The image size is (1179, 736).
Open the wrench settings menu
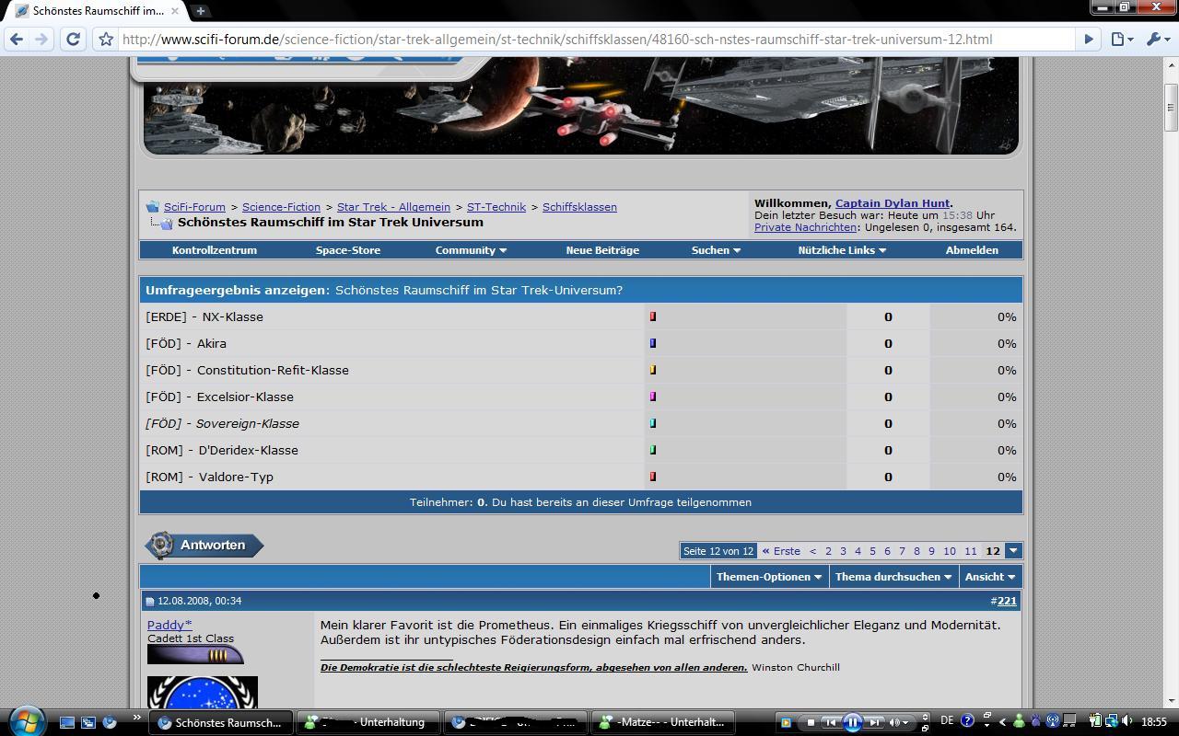click(x=1155, y=40)
